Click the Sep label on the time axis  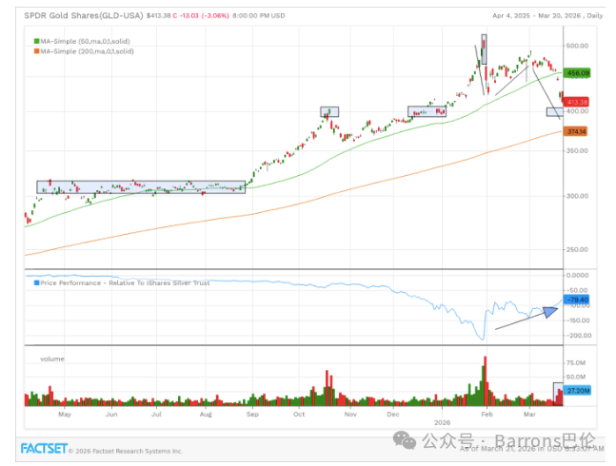click(x=252, y=415)
